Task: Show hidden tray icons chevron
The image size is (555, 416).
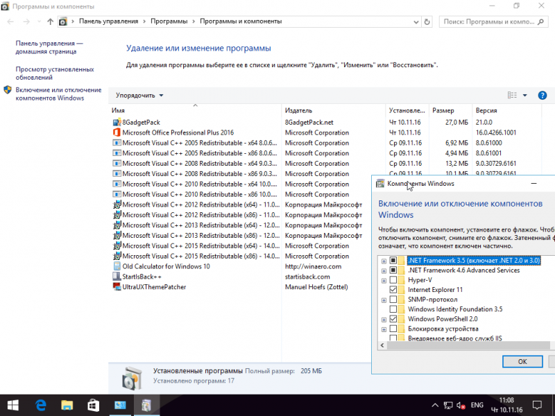Action: (436, 406)
